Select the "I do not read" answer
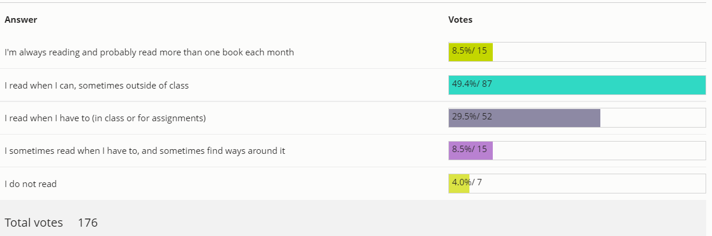 pyautogui.click(x=30, y=184)
